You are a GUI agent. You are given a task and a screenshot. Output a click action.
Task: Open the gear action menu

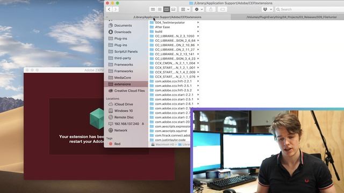198,10
